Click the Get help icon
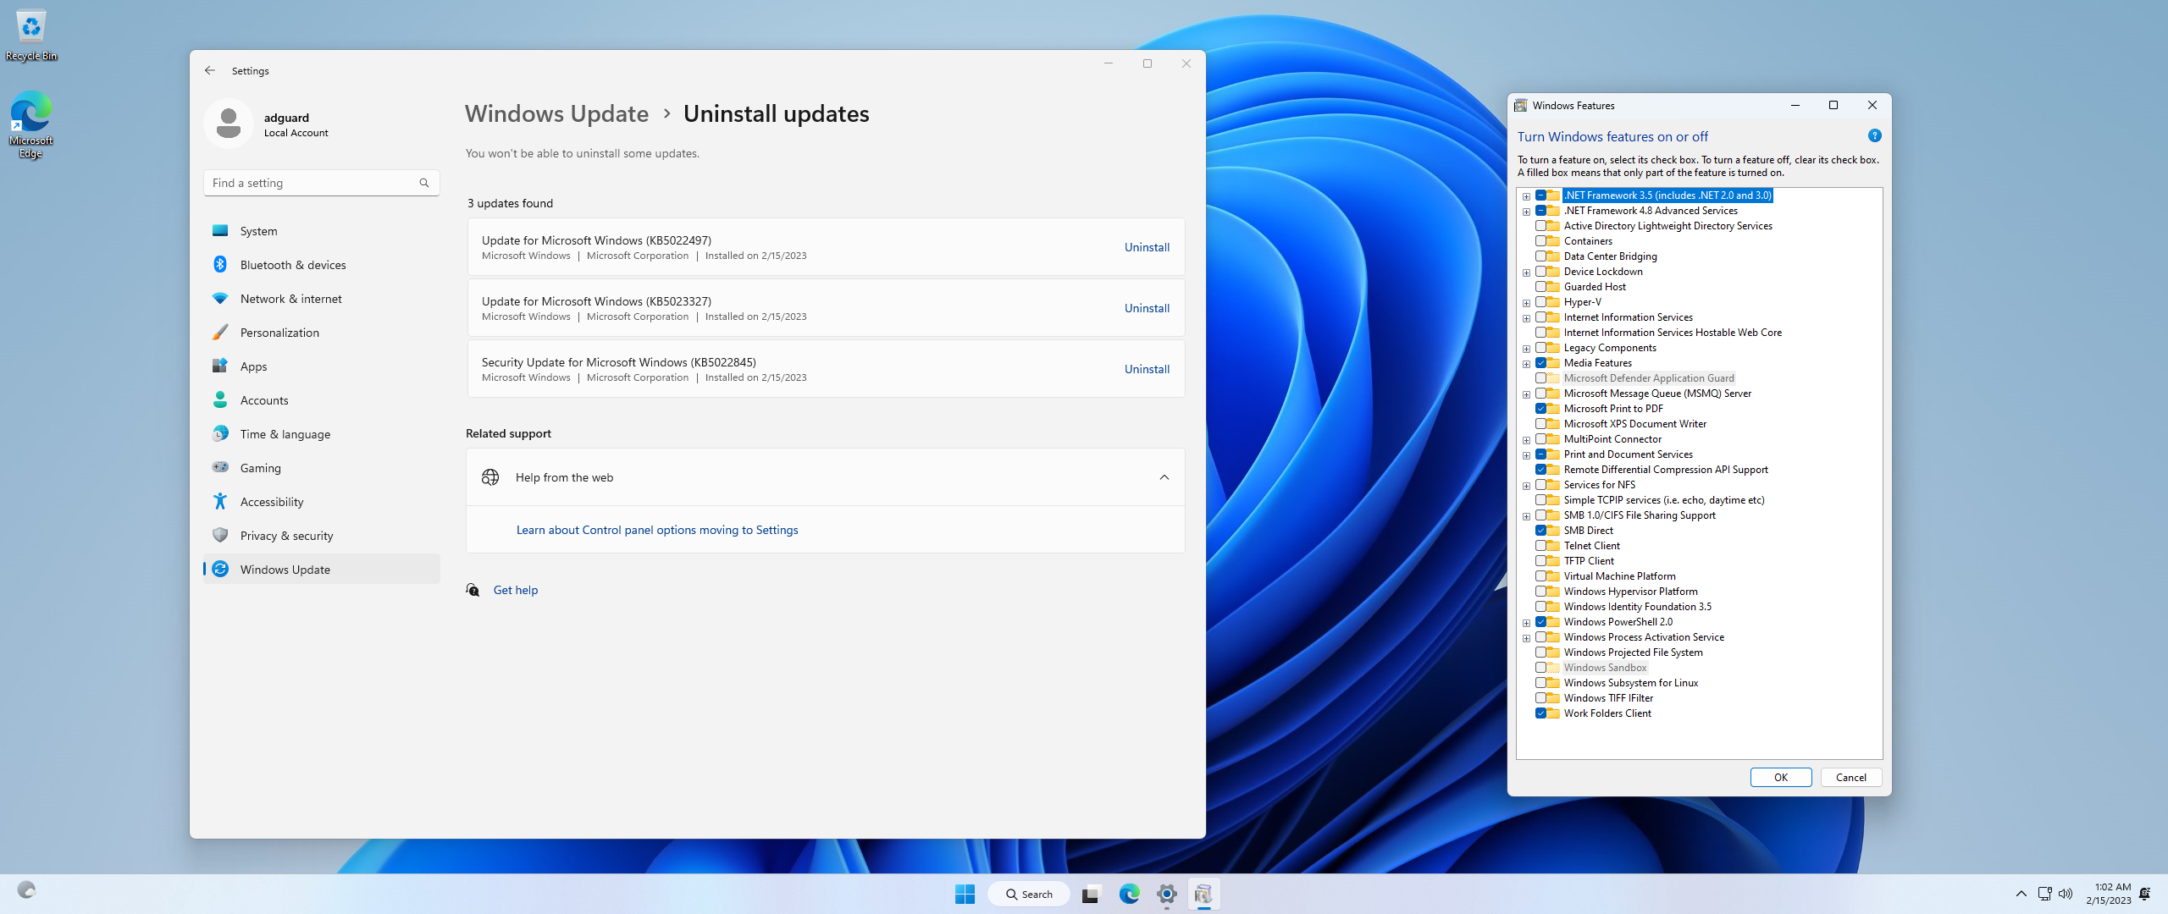 click(473, 590)
